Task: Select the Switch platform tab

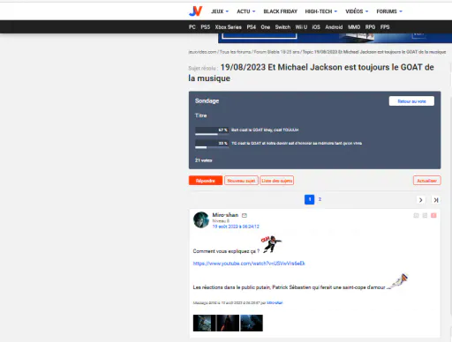Action: (282, 27)
